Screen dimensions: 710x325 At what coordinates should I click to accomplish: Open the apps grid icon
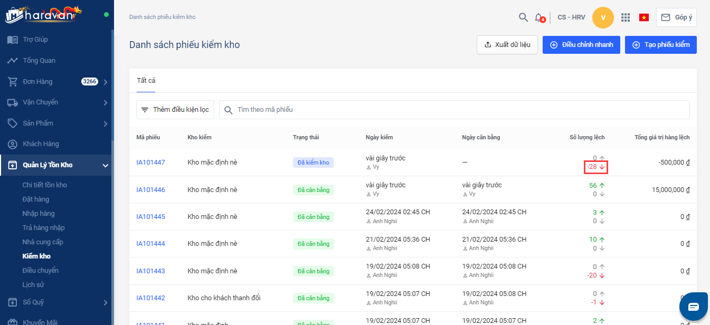point(626,17)
